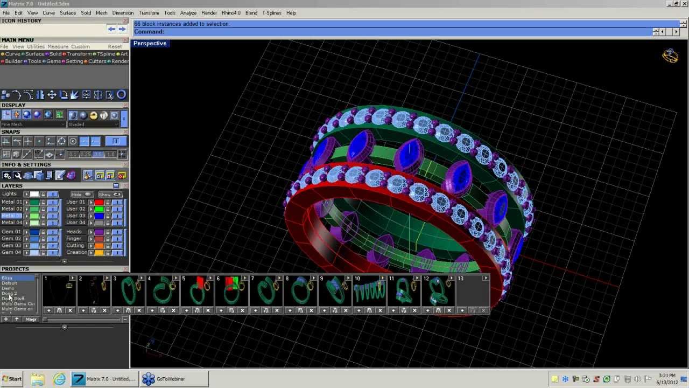This screenshot has width=689, height=388.
Task: Click the up arrow button beside Mngr
Action: pyautogui.click(x=17, y=319)
